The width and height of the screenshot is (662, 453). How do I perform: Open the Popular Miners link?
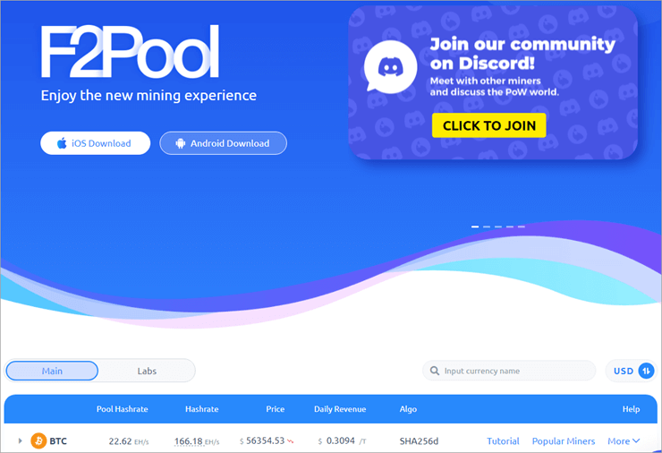[x=563, y=440]
